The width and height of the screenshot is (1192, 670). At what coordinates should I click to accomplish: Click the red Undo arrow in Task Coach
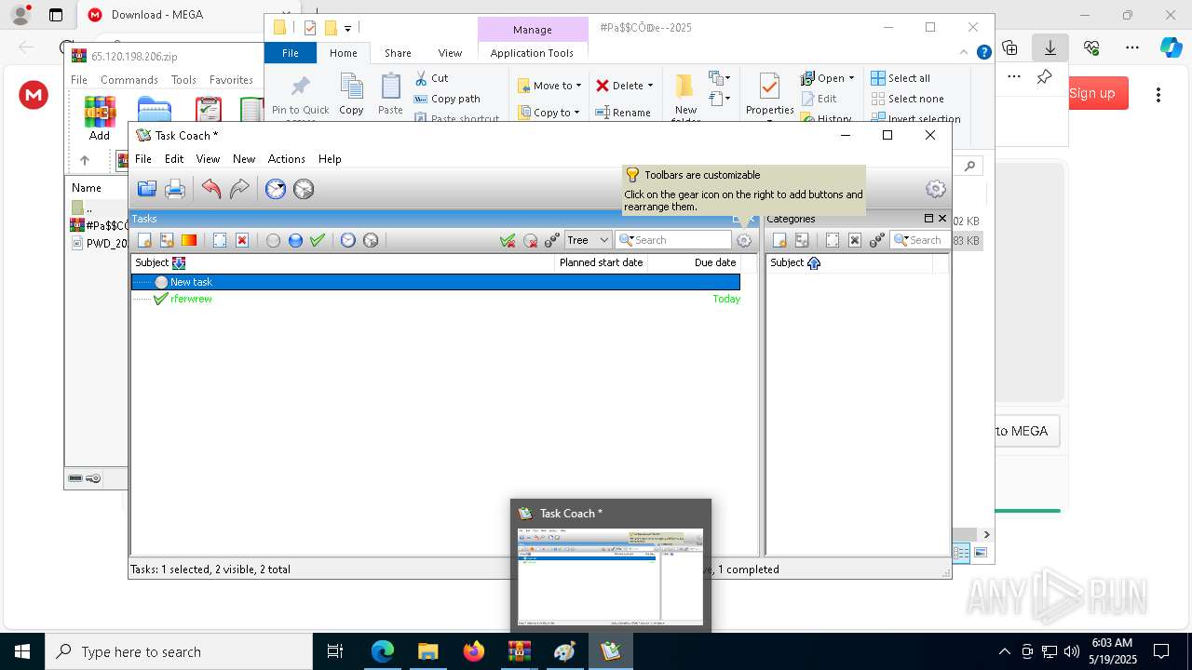pyautogui.click(x=211, y=189)
